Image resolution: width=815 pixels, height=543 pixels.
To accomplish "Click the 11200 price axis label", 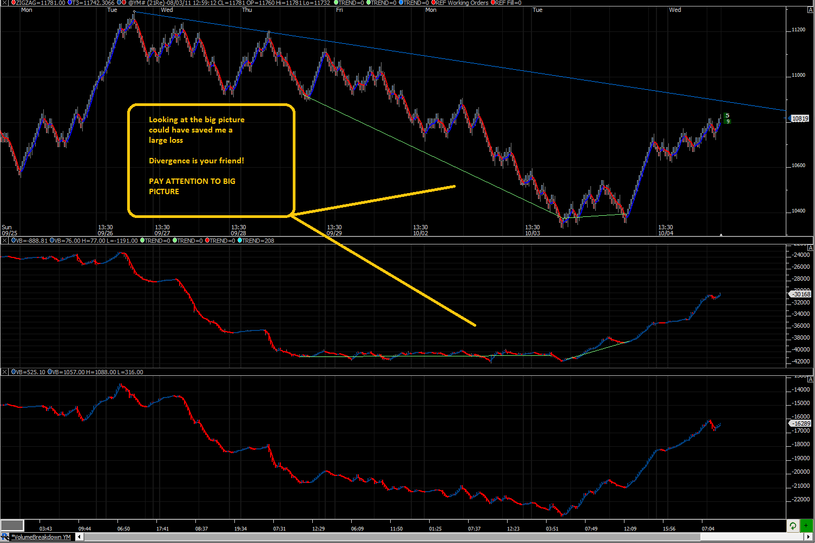I will pyautogui.click(x=798, y=30).
